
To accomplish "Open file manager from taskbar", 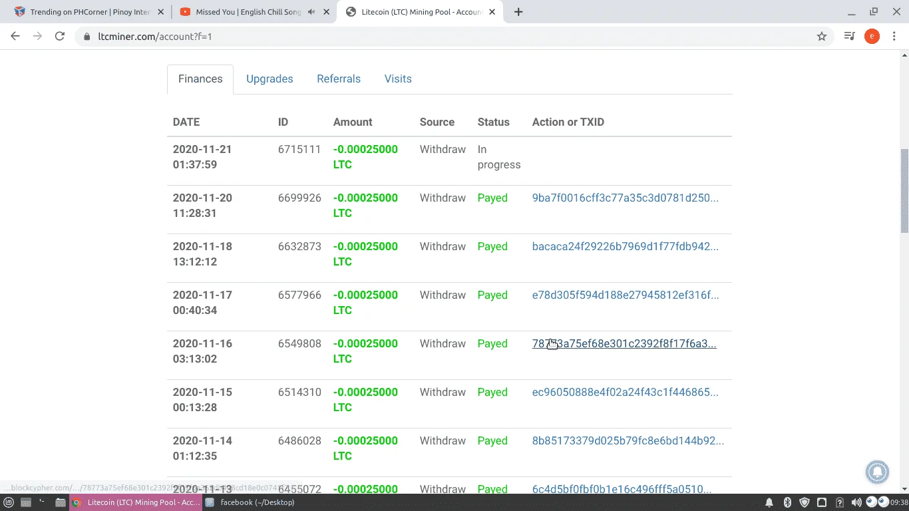I will click(x=60, y=502).
